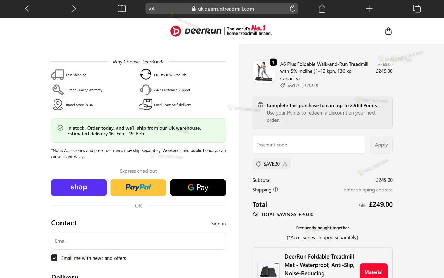The image size is (444, 278).
Task: Click the A6 Plus treadmill product thumbnail
Action: (264, 72)
